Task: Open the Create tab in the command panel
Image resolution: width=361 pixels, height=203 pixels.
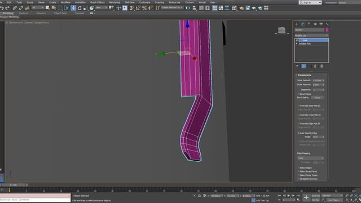Action: (x=297, y=24)
